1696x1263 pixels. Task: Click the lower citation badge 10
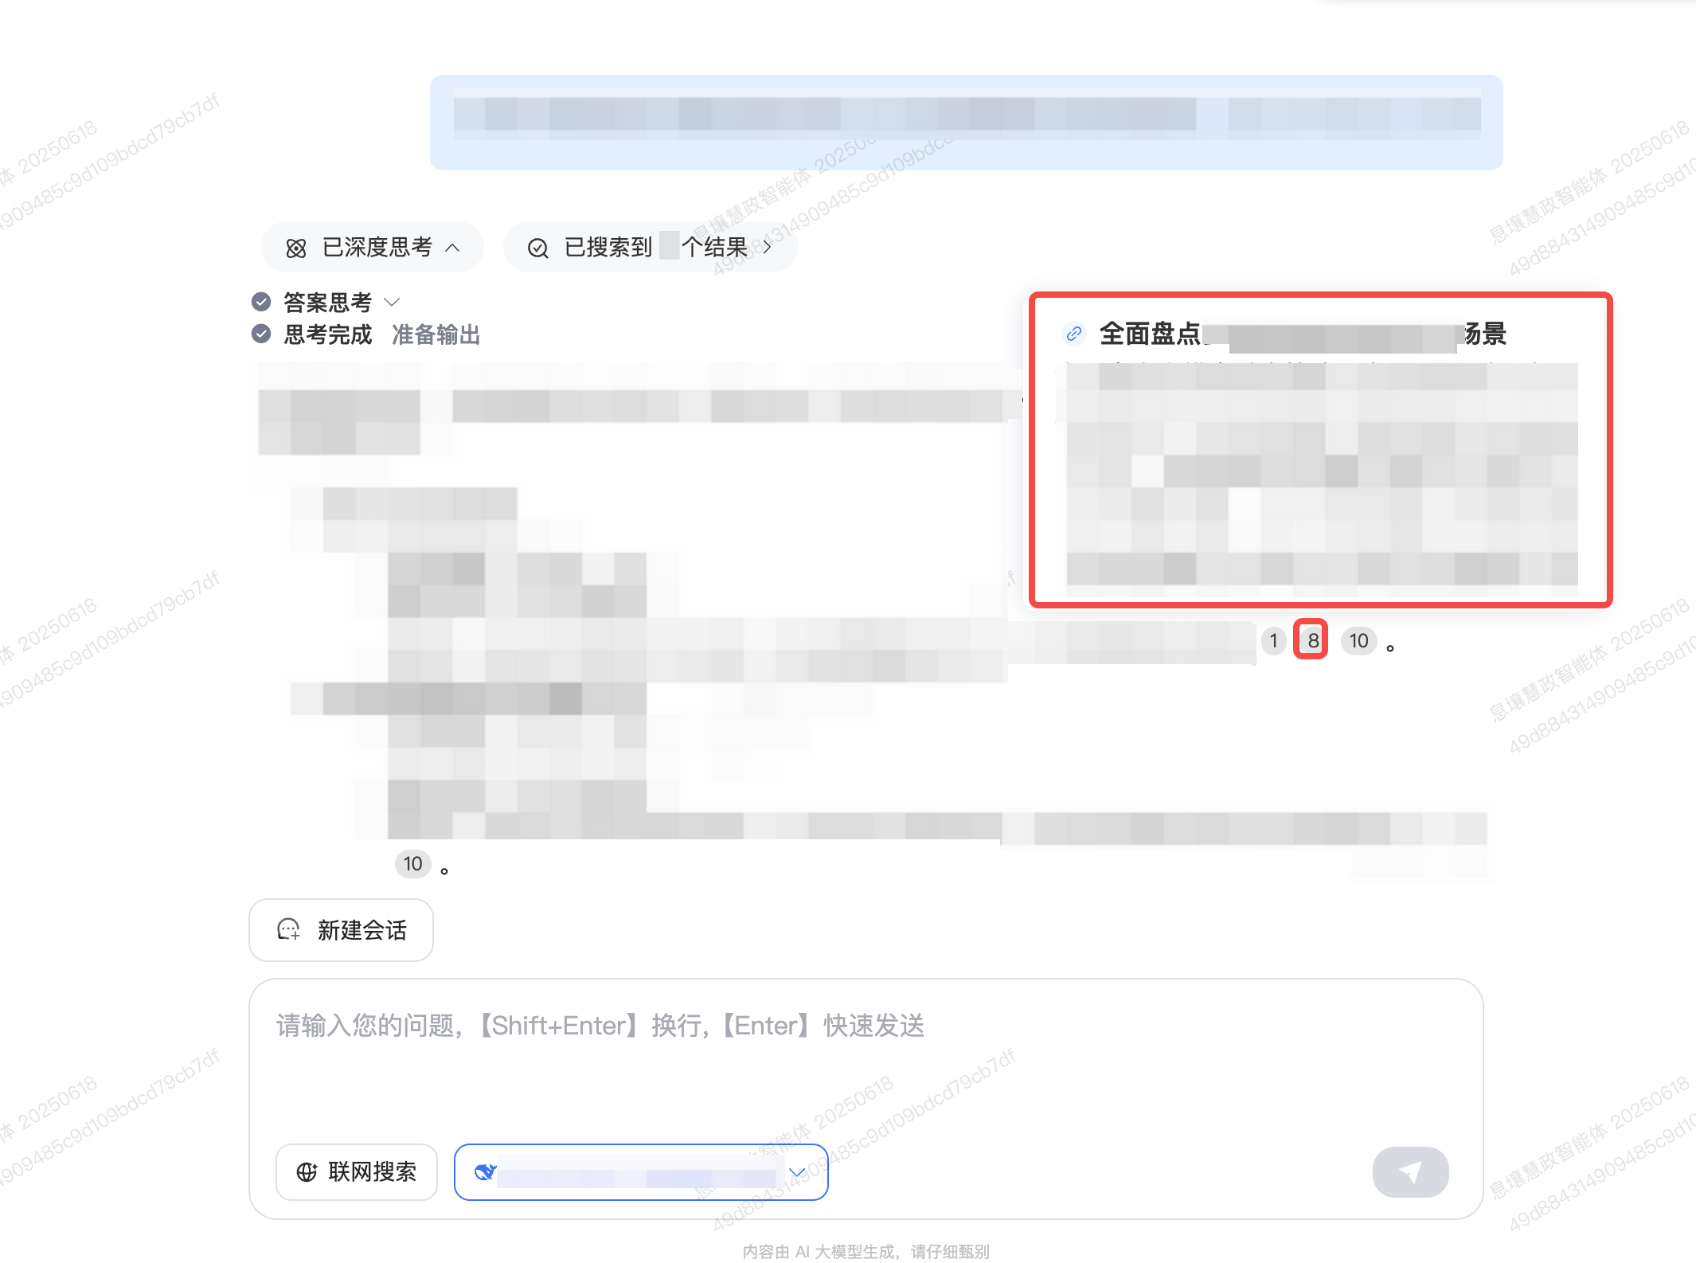point(412,864)
